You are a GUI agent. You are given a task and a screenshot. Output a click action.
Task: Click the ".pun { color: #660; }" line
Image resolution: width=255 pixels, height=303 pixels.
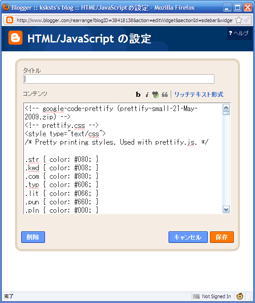coord(62,202)
